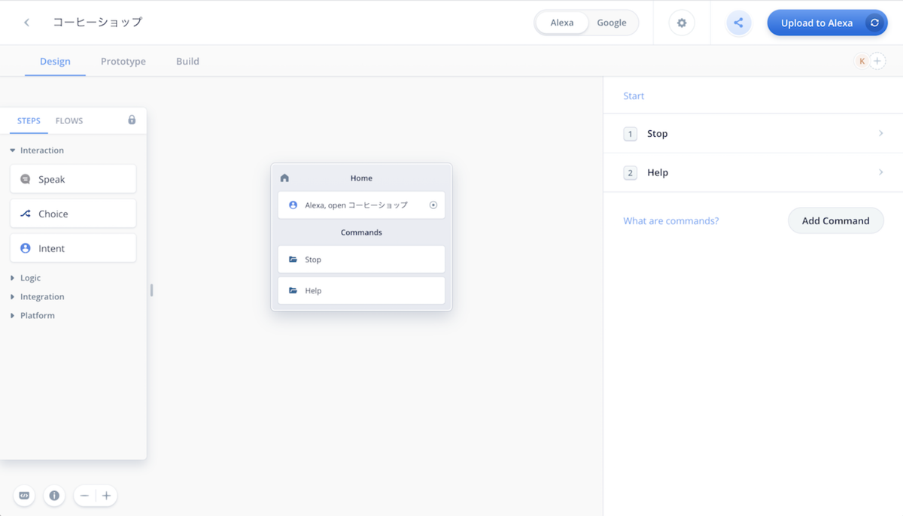The width and height of the screenshot is (903, 516).
Task: Expand the Platform section
Action: tap(32, 315)
